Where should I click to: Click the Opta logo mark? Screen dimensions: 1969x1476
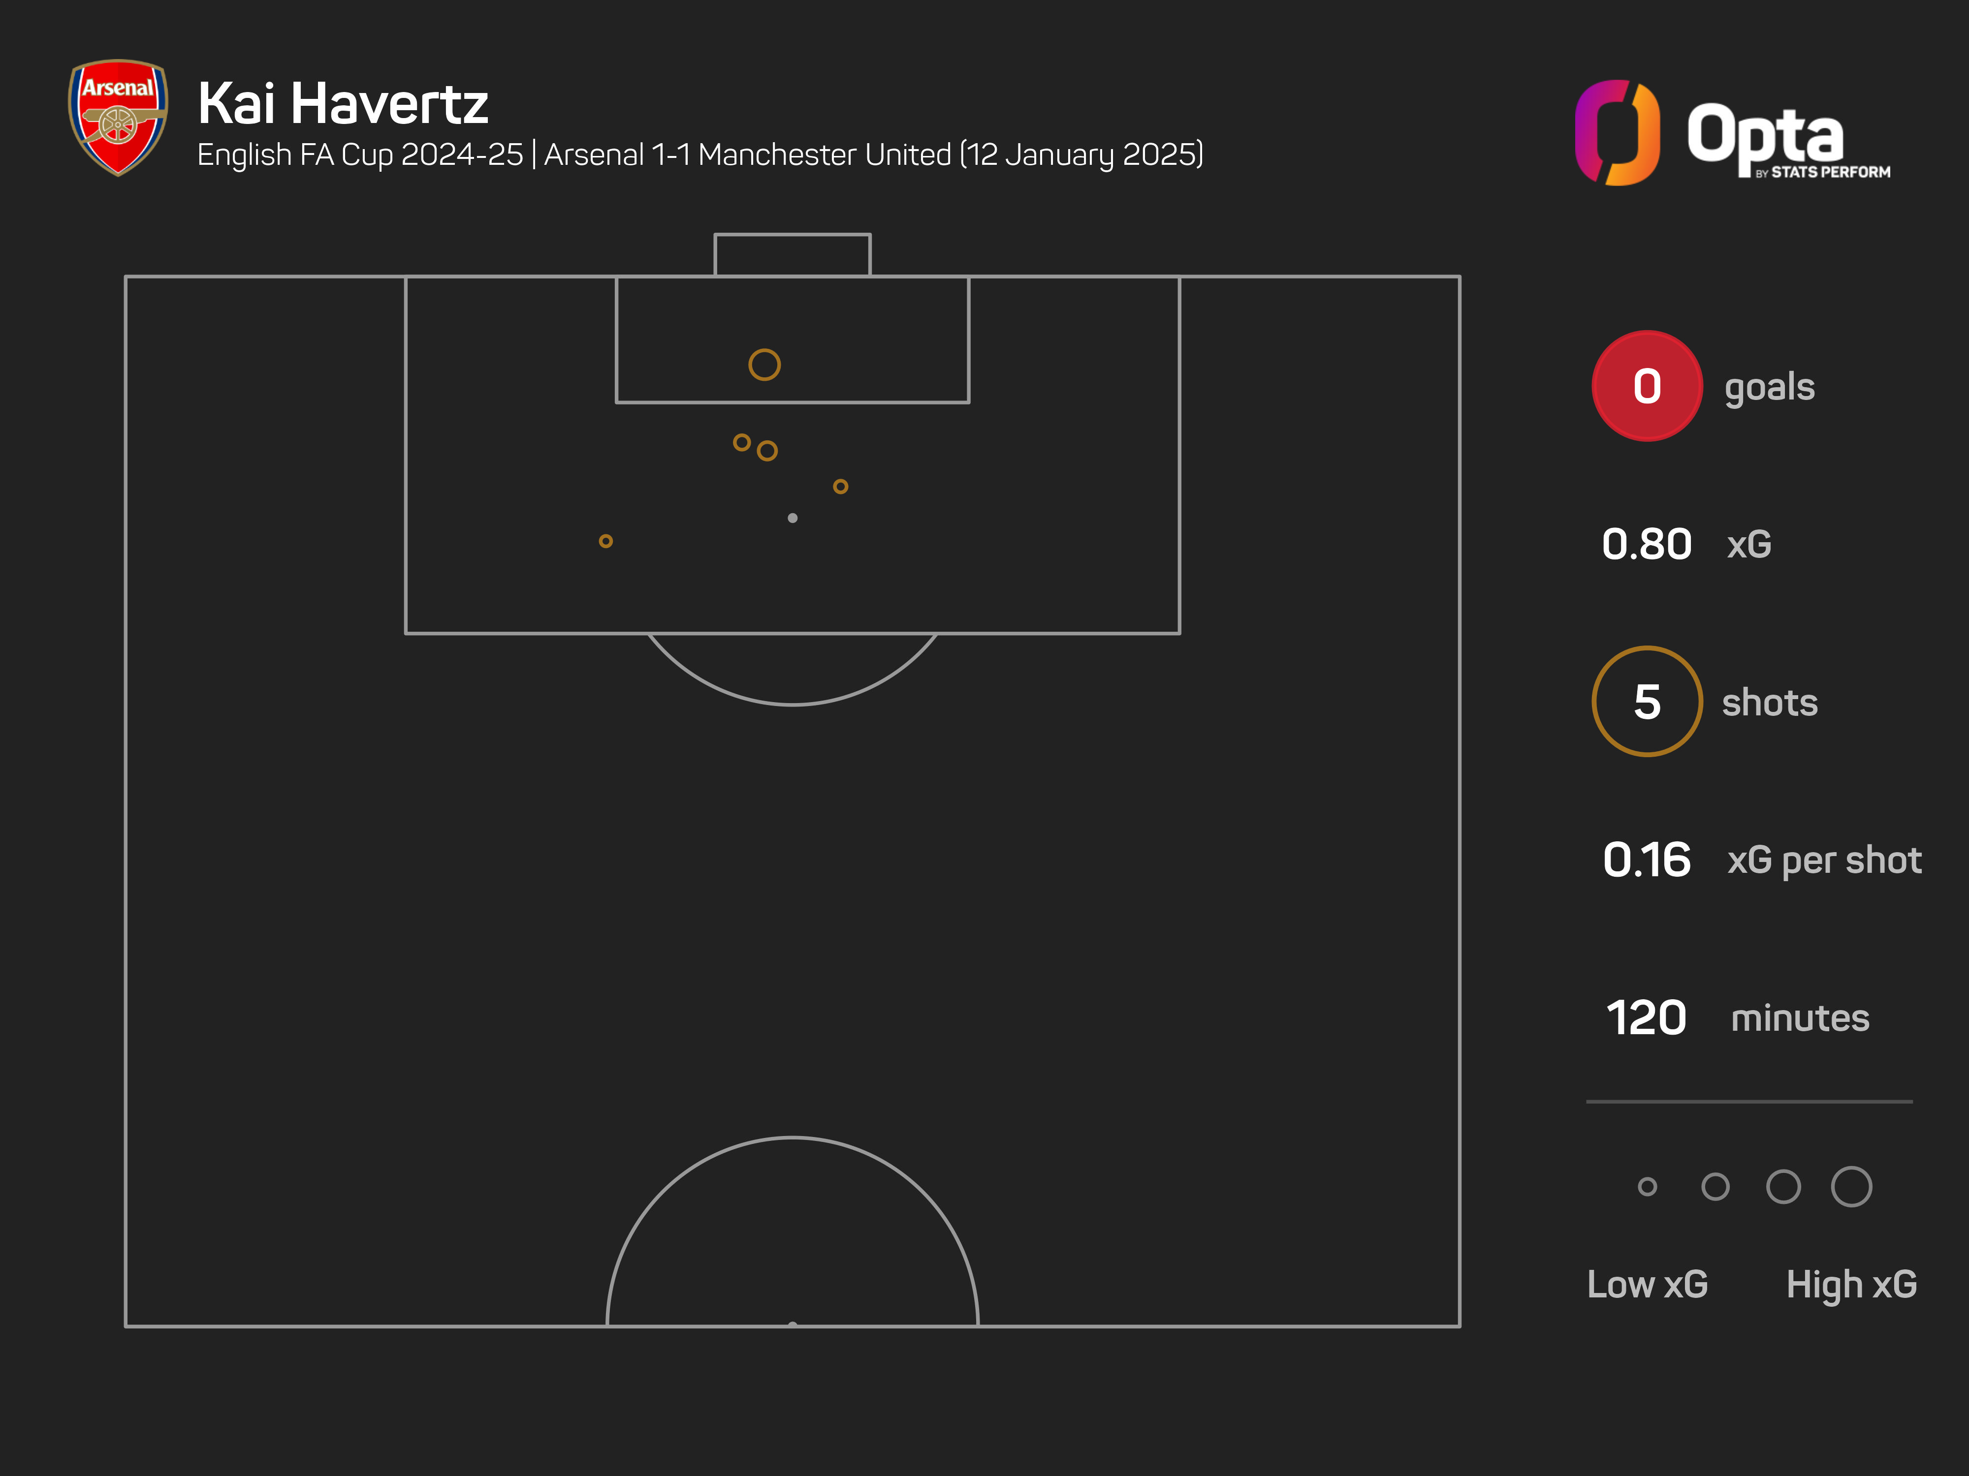1617,133
